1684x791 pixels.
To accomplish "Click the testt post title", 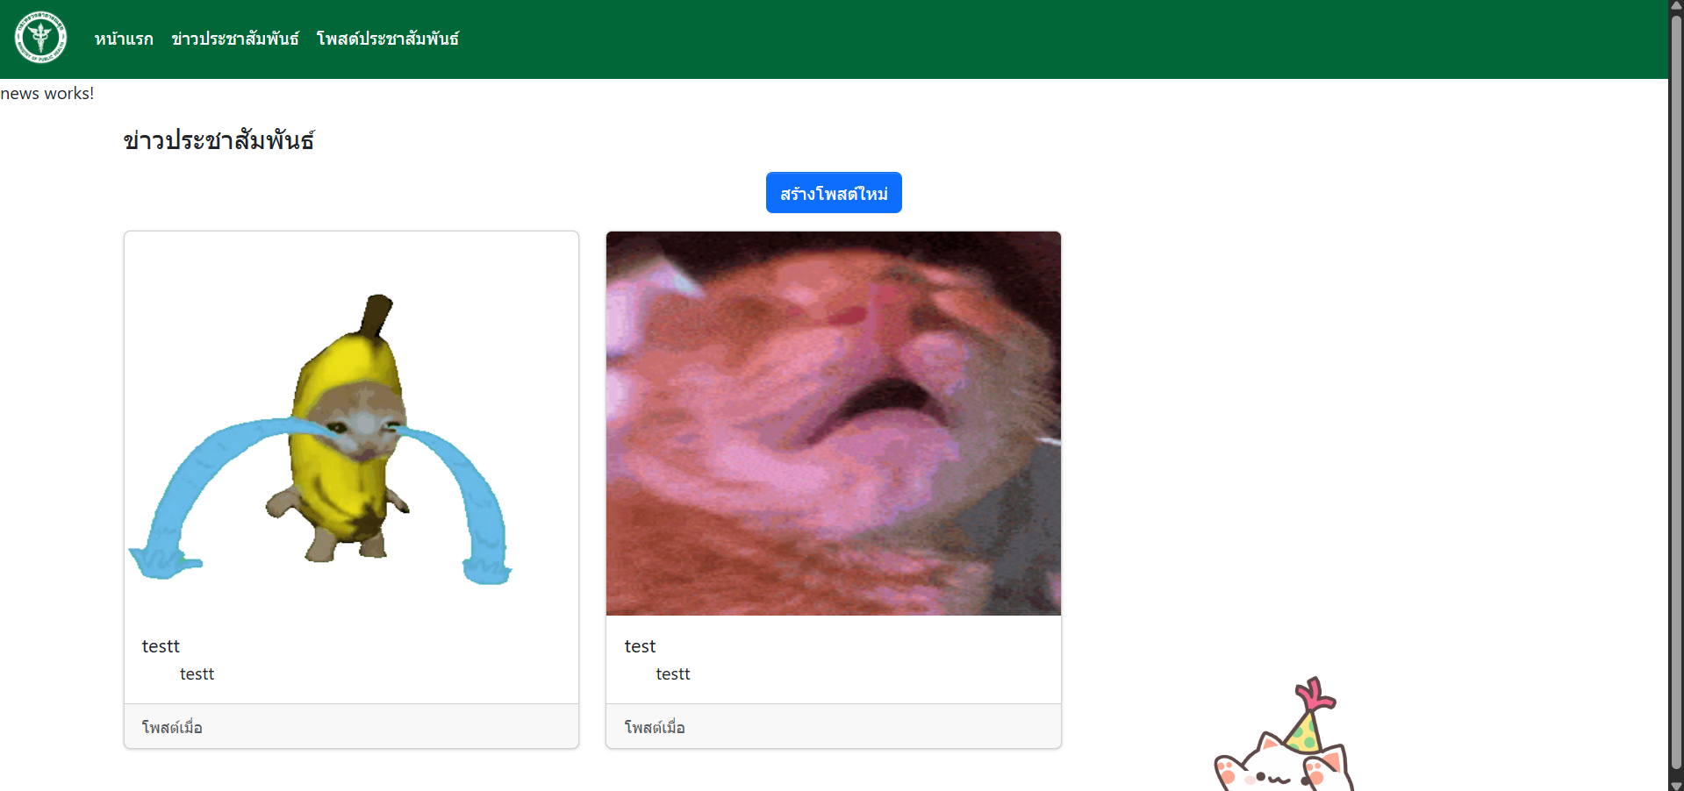I will (161, 646).
